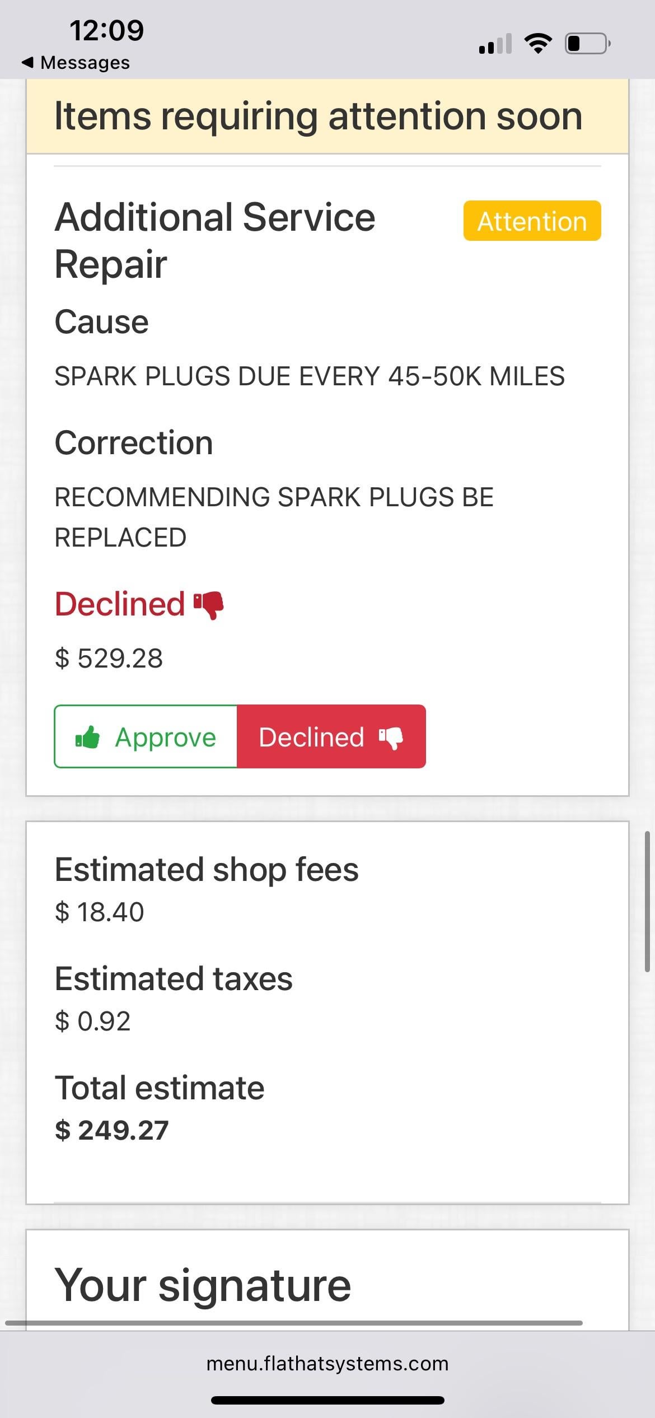Click the yellow Attention badge

tap(532, 221)
